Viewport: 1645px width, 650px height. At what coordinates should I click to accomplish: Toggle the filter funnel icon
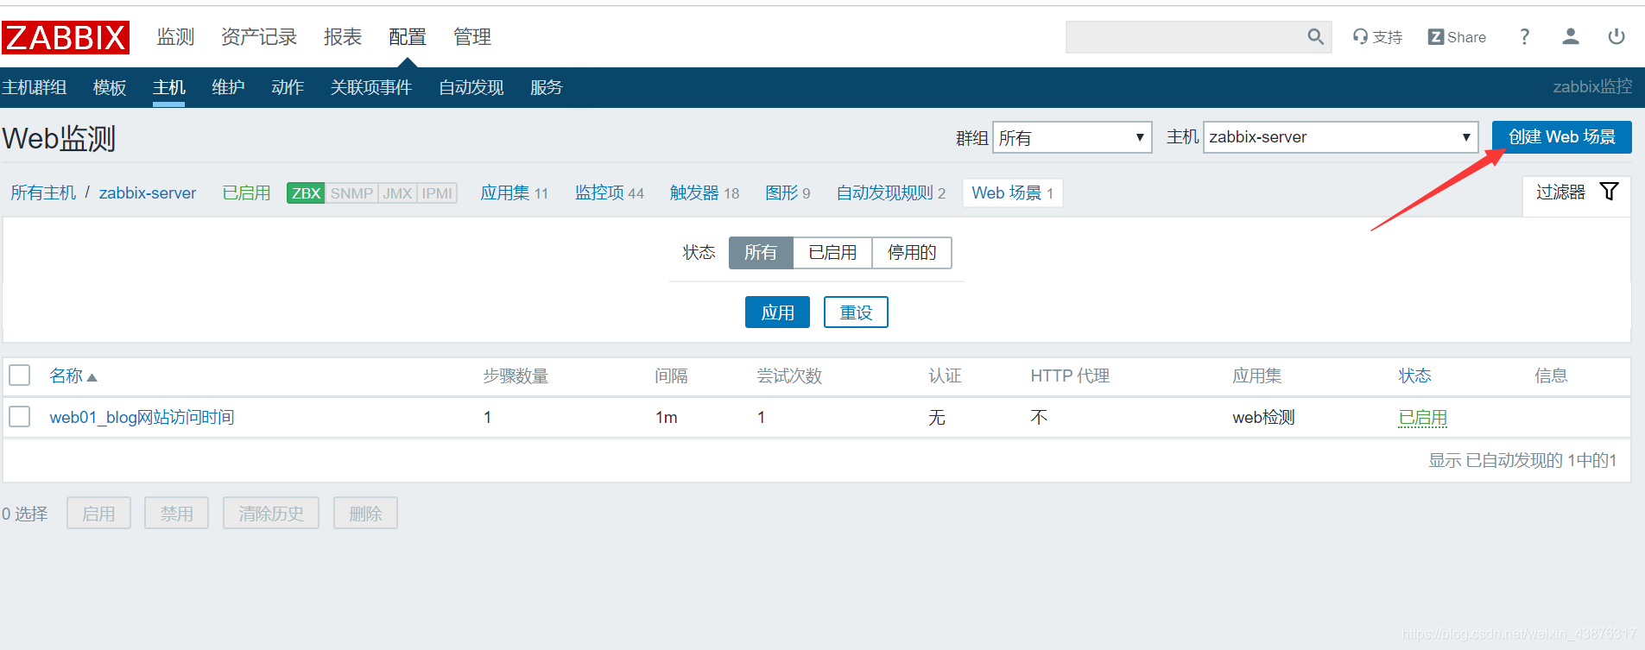(1609, 192)
